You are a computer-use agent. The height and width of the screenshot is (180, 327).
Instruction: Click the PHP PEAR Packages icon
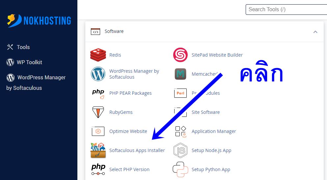pyautogui.click(x=98, y=94)
